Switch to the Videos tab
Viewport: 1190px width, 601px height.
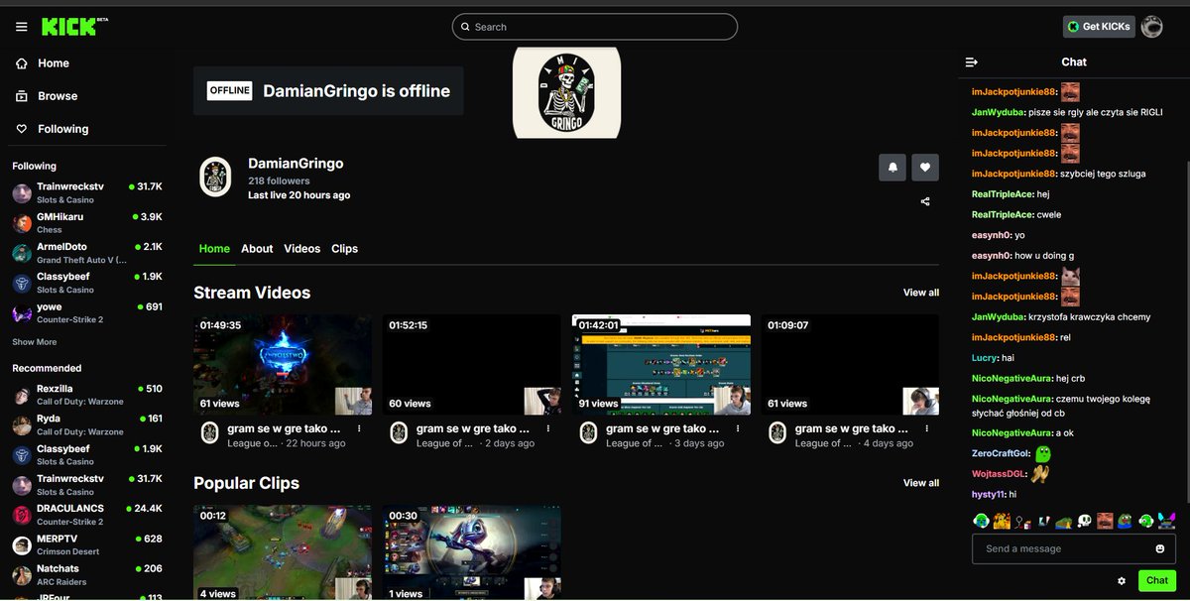tap(301, 249)
